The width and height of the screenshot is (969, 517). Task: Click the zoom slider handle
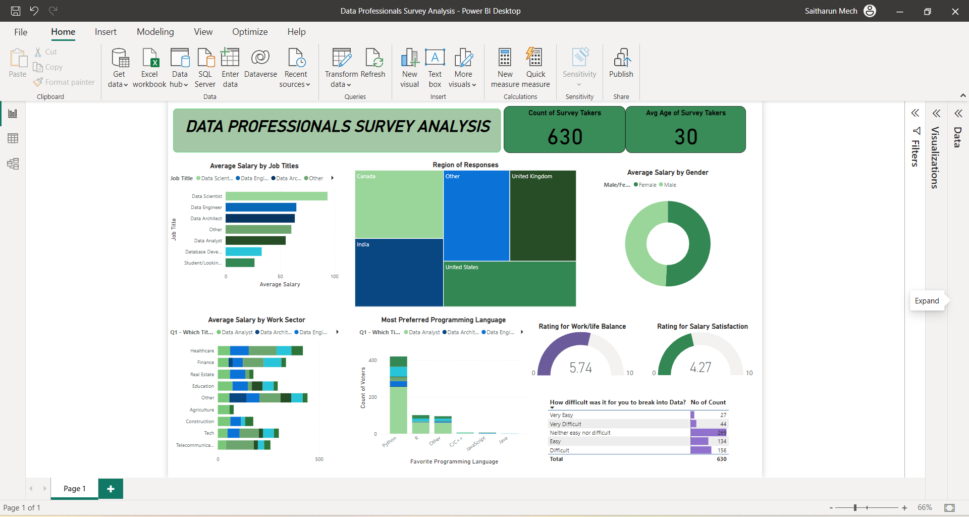855,508
